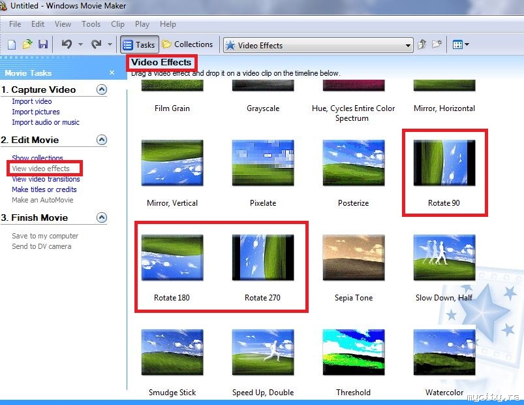Image resolution: width=524 pixels, height=405 pixels.
Task: Select the Smudge Stick effect thumbnail
Action: (x=172, y=352)
